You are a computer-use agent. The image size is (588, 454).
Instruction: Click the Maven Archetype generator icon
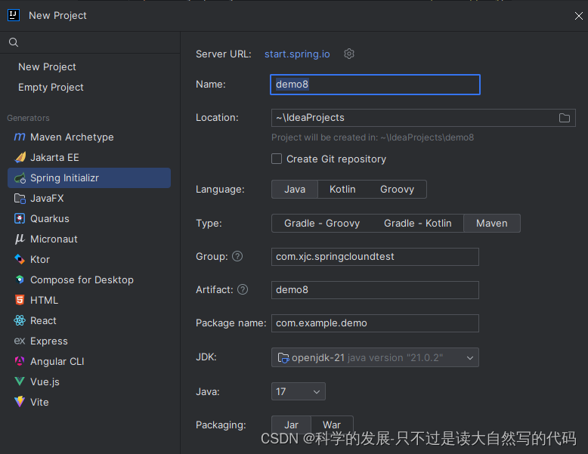20,137
